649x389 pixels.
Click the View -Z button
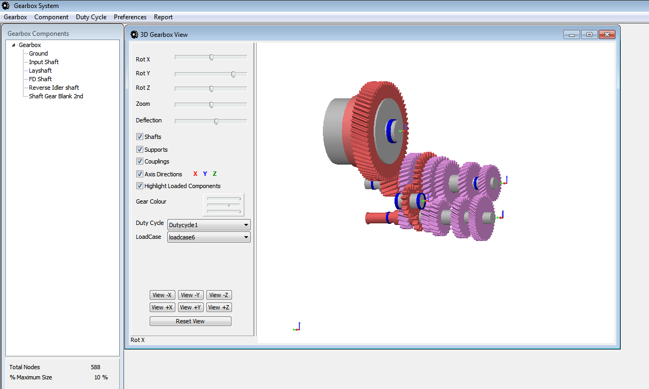(219, 295)
